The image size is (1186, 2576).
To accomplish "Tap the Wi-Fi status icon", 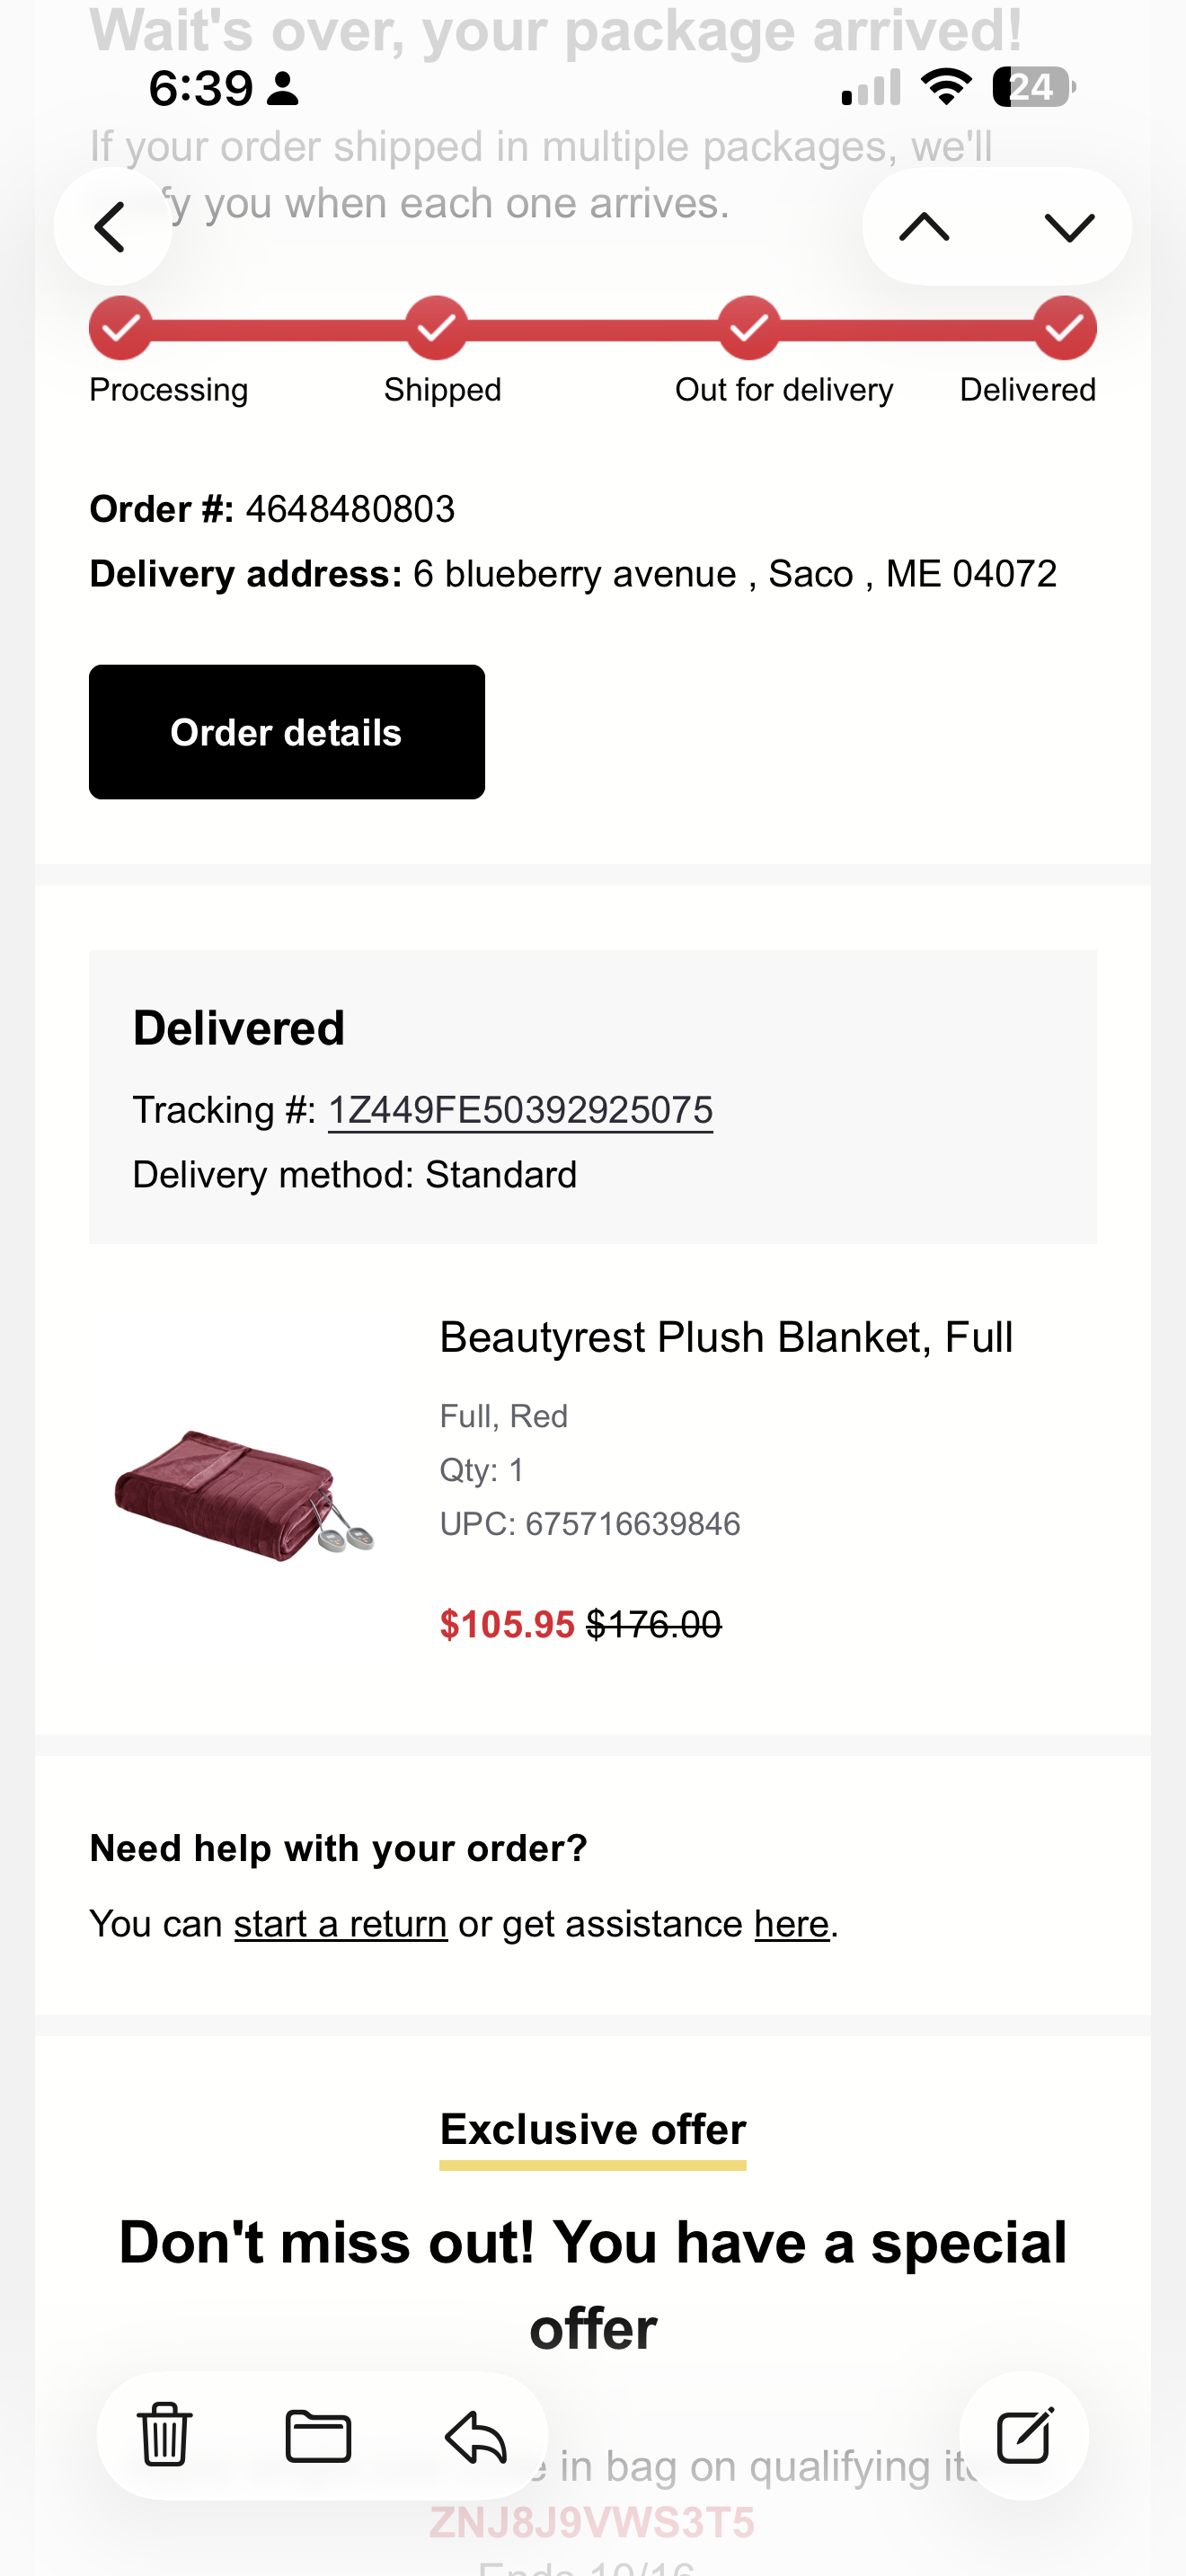I will point(946,87).
